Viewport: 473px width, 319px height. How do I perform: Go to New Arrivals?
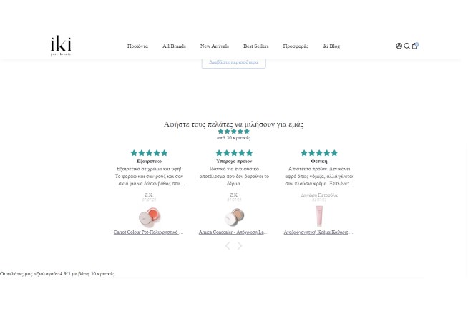pos(215,46)
